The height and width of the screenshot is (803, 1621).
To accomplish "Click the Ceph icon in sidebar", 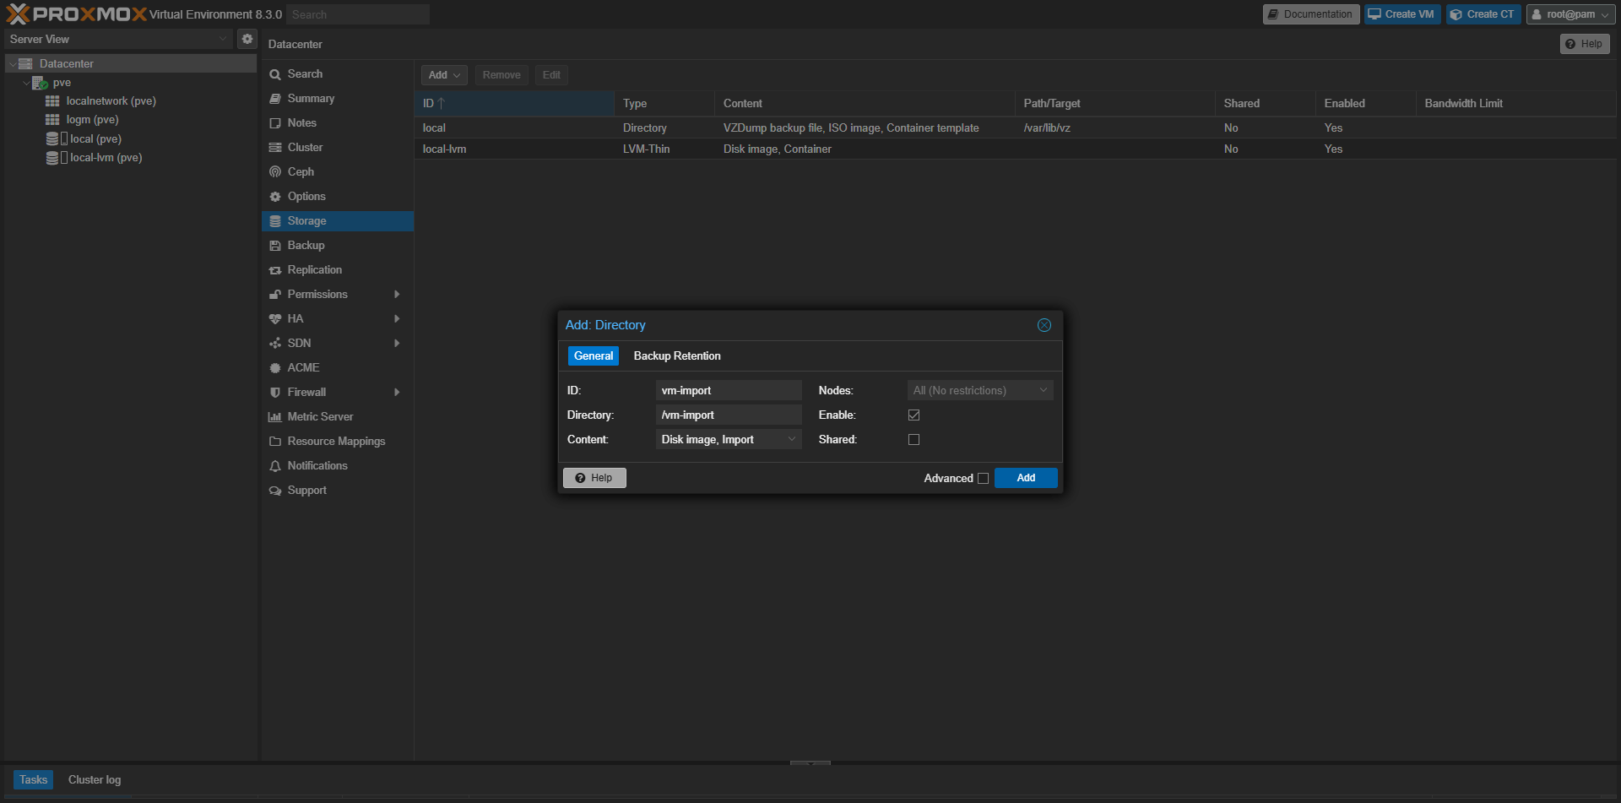I will (276, 171).
